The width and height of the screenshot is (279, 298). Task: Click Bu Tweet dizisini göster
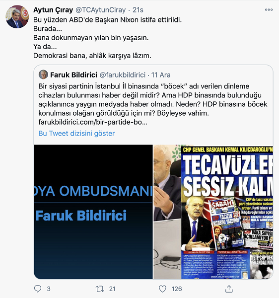[76, 133]
